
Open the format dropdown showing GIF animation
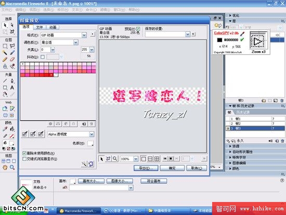[x=84, y=35]
